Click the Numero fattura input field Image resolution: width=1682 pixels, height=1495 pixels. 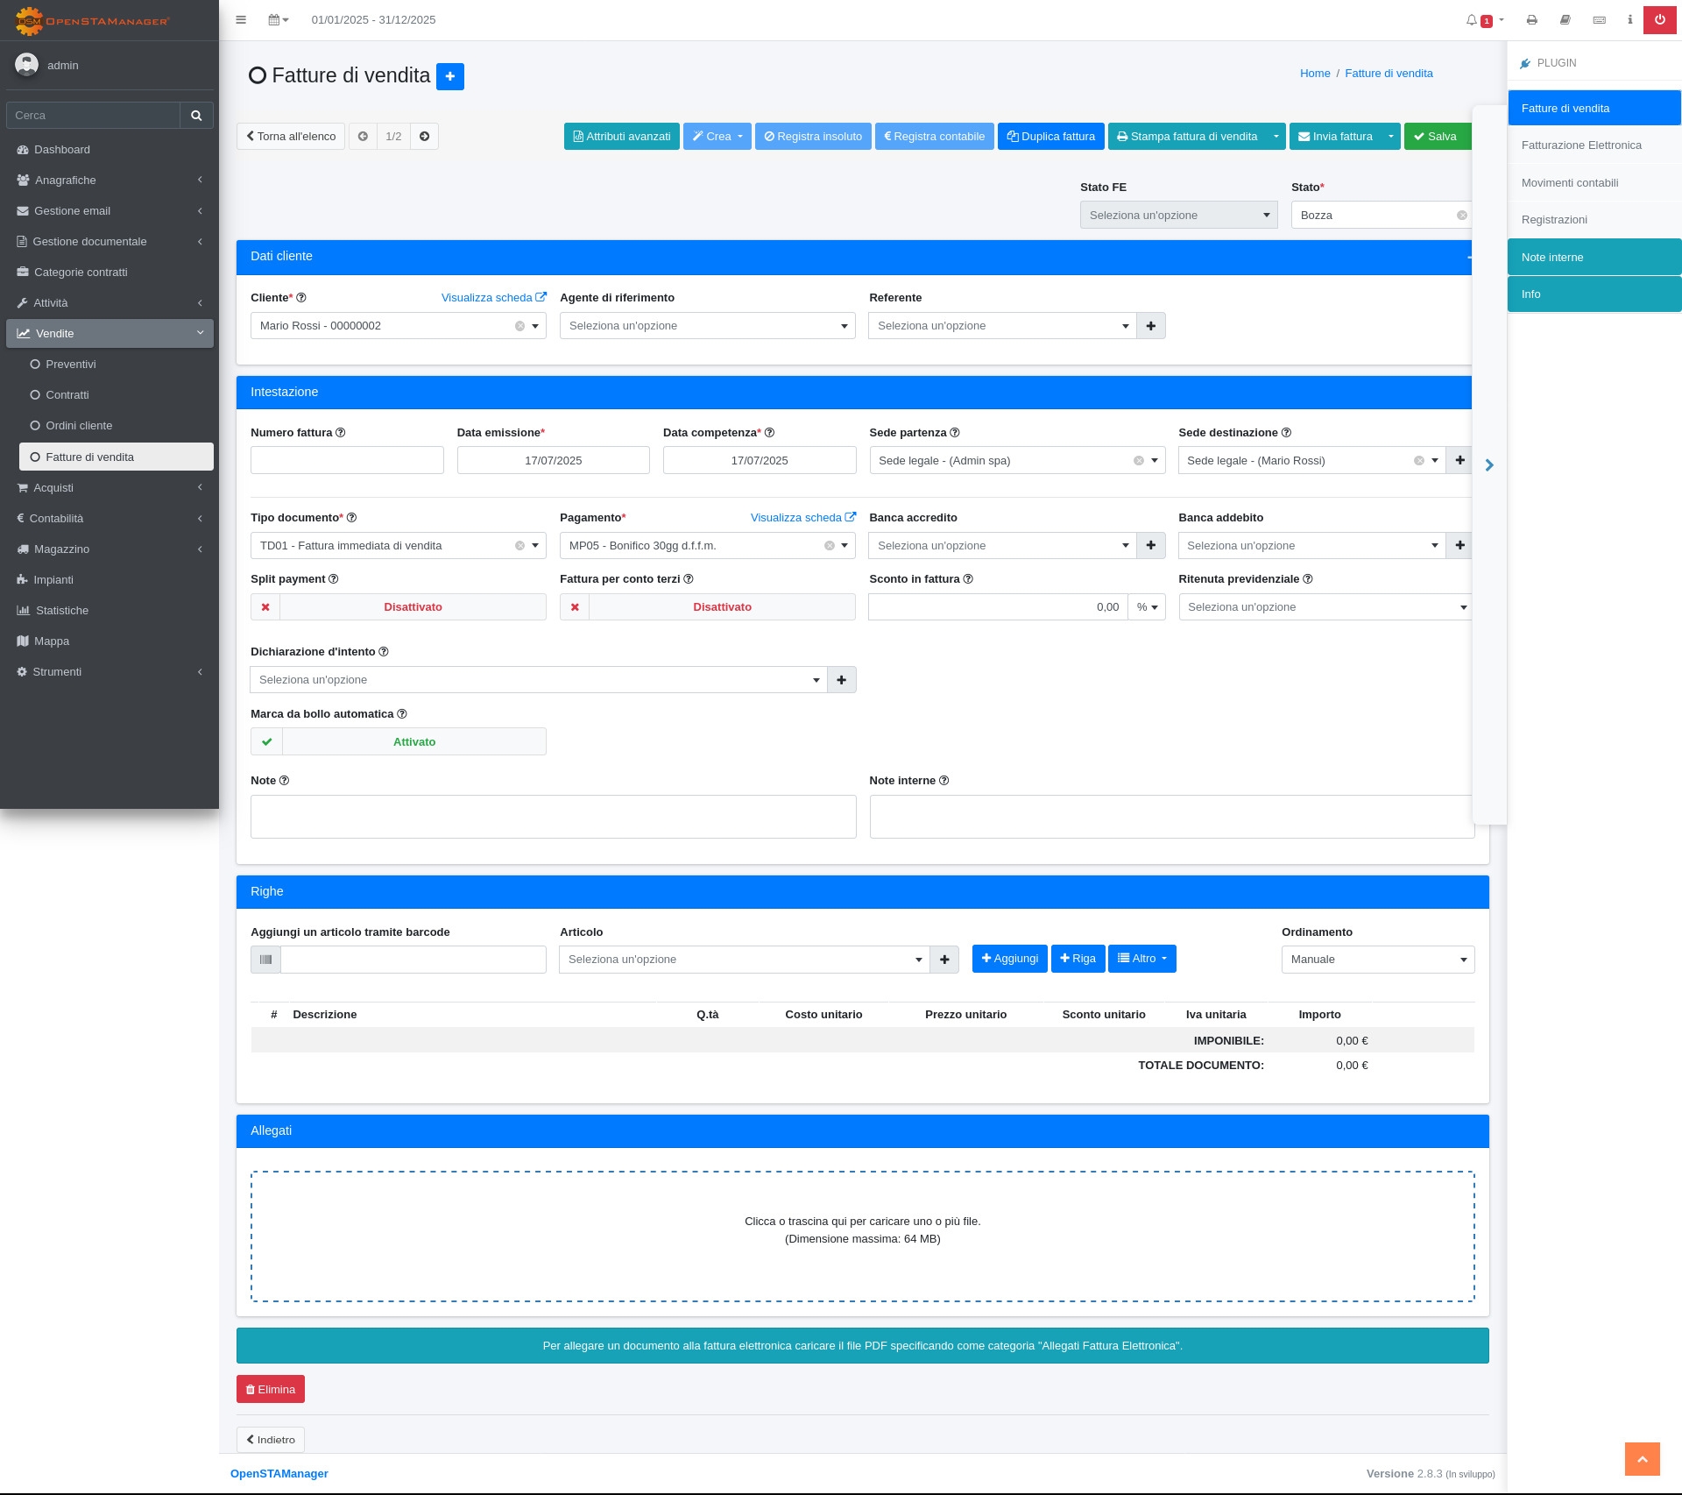tap(347, 461)
